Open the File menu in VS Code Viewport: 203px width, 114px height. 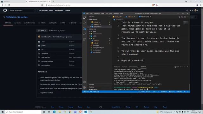pyautogui.click(x=88, y=13)
